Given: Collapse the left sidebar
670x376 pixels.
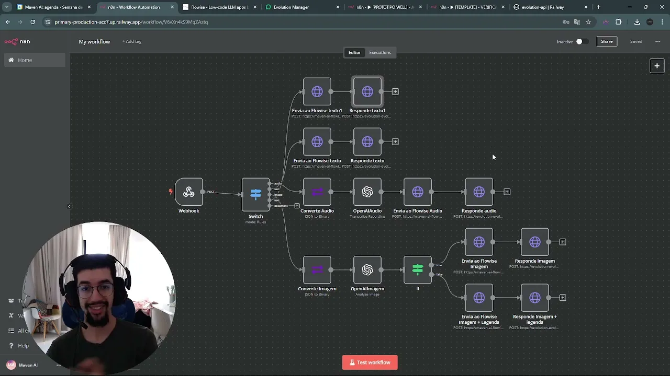Looking at the screenshot, I should point(69,206).
